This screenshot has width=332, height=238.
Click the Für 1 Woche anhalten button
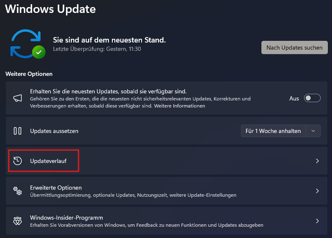(273, 131)
